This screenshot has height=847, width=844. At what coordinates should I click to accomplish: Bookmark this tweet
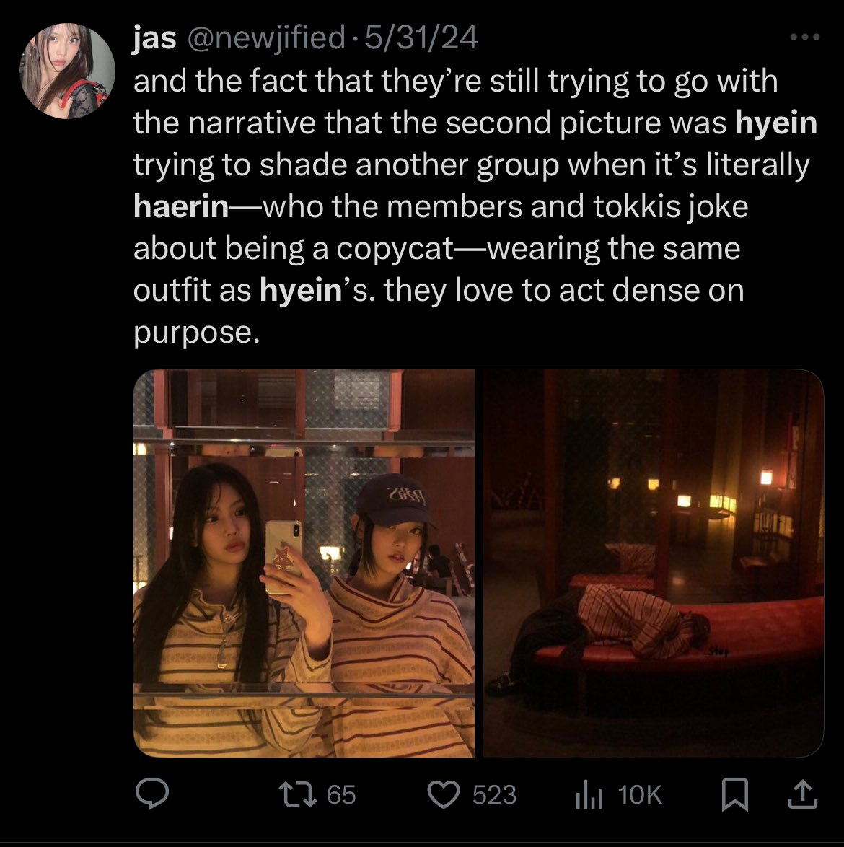(735, 794)
